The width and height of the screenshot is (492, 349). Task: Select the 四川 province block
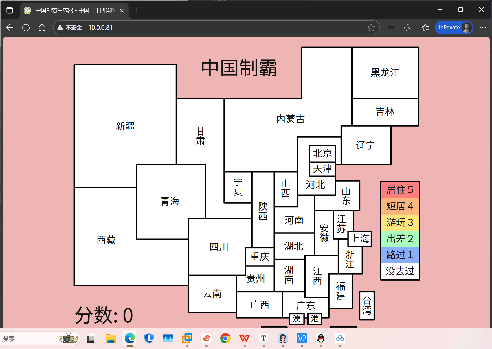point(219,247)
